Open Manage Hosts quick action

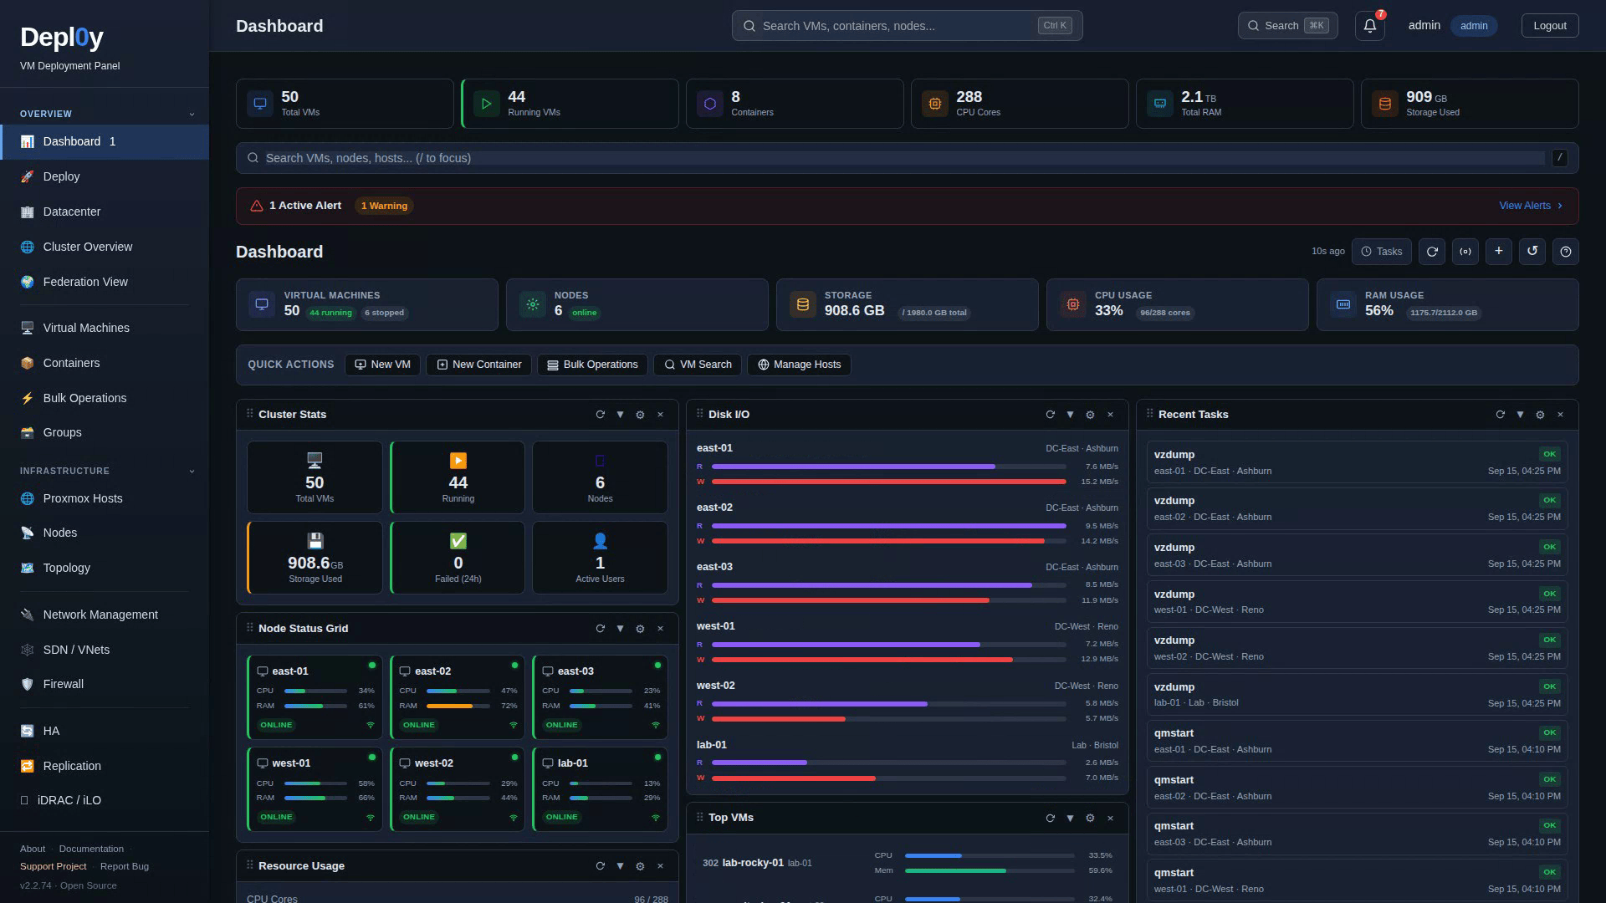(x=799, y=365)
